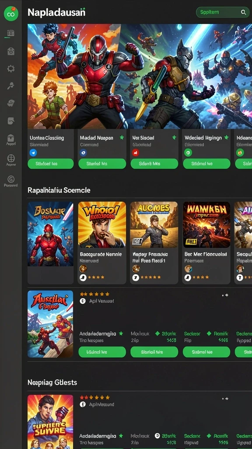Click the Rapalnitafiu Soemcle section heading
The height and width of the screenshot is (449, 252).
[x=59, y=190]
